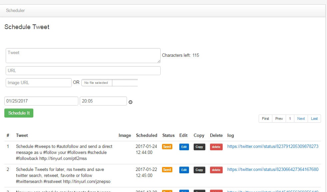
Task: Click tweet text containing tinyurl.com/jznepso
Action: coord(63,175)
